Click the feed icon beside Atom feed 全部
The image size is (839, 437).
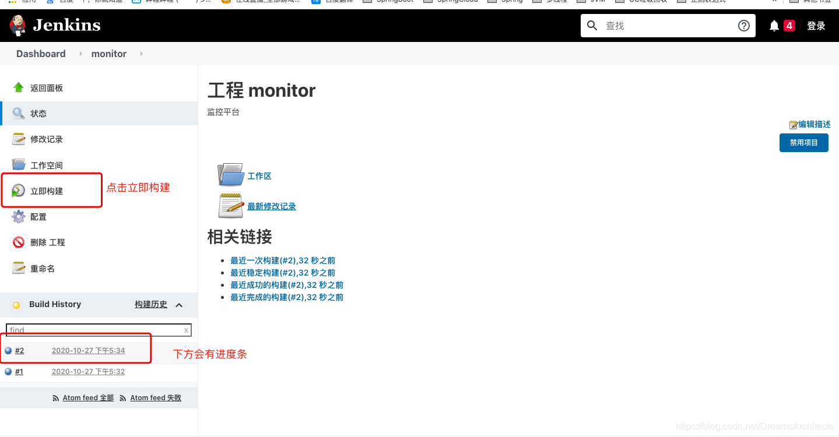coord(55,399)
